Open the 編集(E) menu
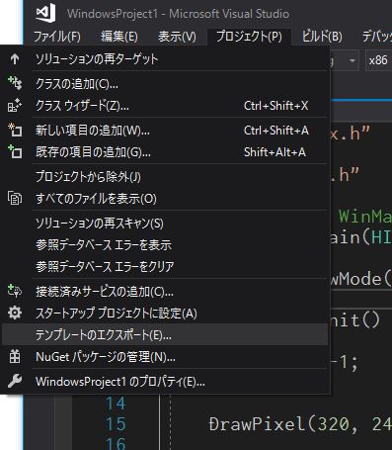The width and height of the screenshot is (392, 450). tap(119, 37)
